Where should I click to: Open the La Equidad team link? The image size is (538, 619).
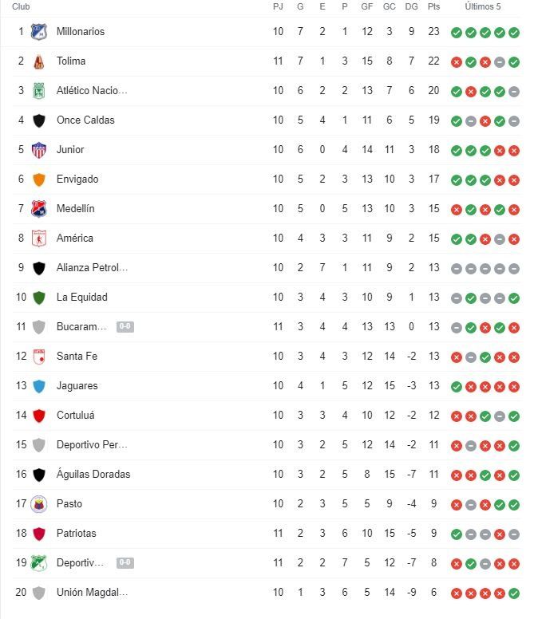click(x=81, y=298)
